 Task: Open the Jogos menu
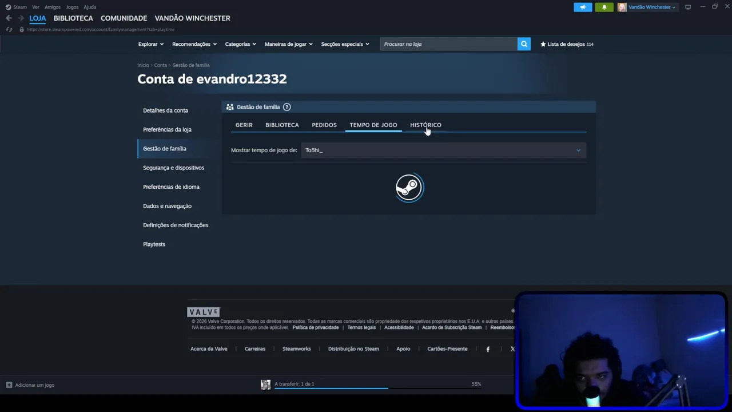(x=72, y=7)
